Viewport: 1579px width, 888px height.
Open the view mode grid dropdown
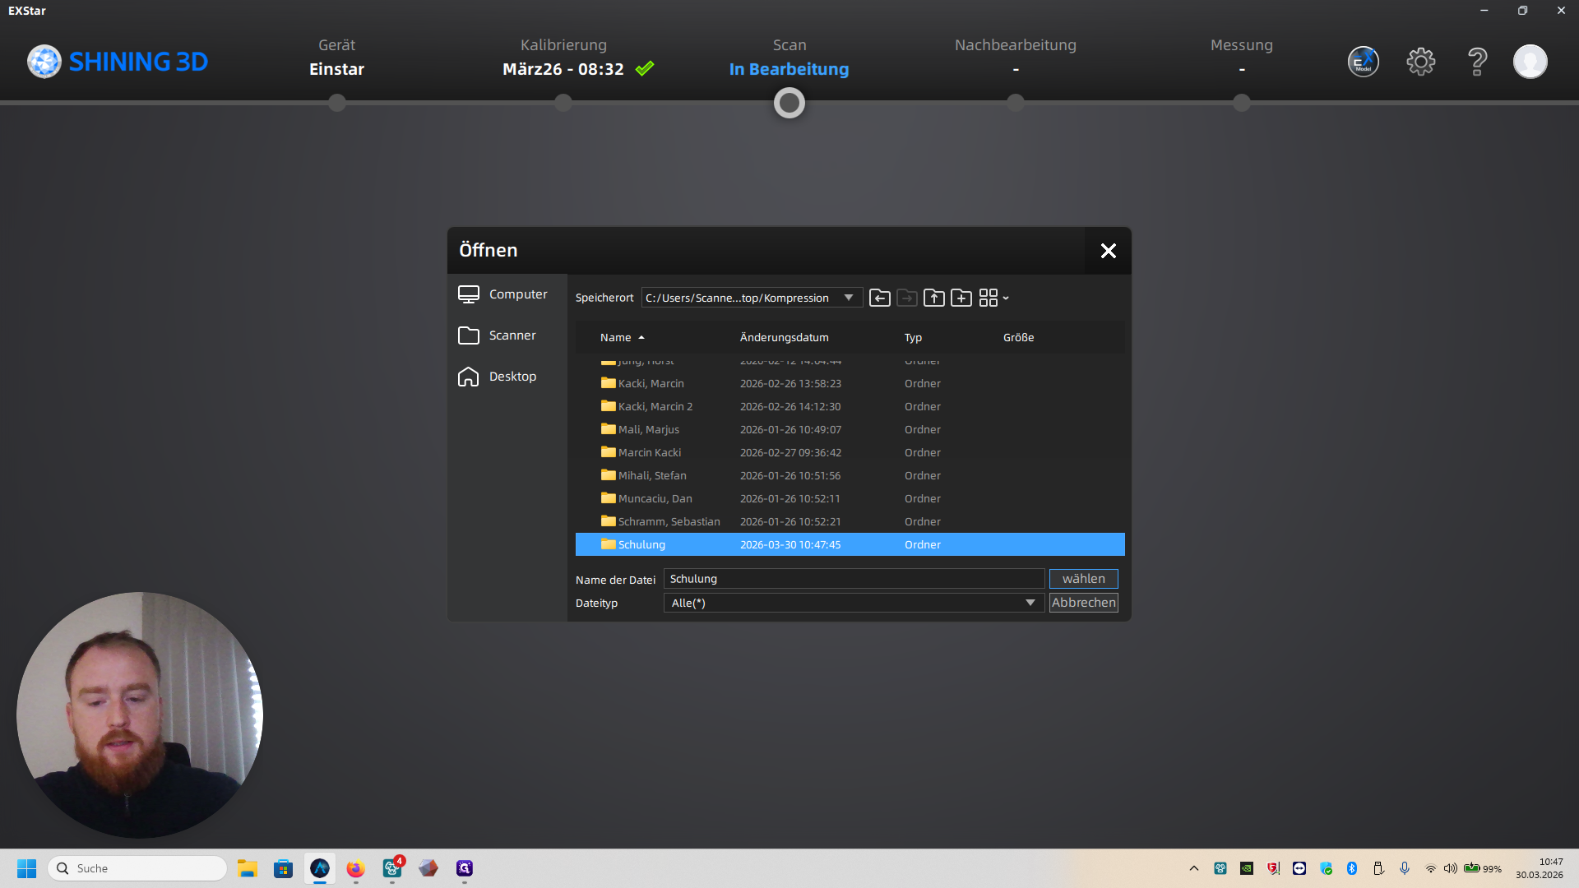coord(993,298)
